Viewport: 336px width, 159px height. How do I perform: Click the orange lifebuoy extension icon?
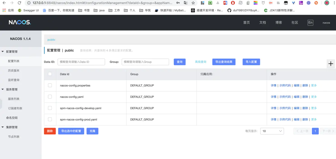tap(316, 3)
